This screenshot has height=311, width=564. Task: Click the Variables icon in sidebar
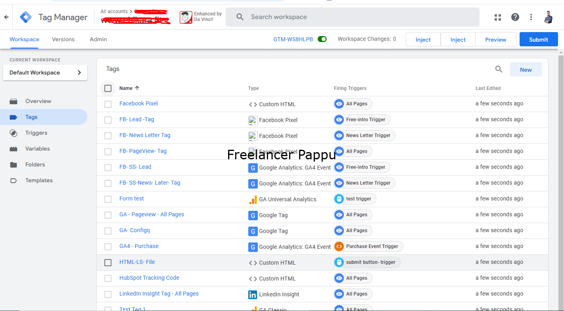point(13,149)
